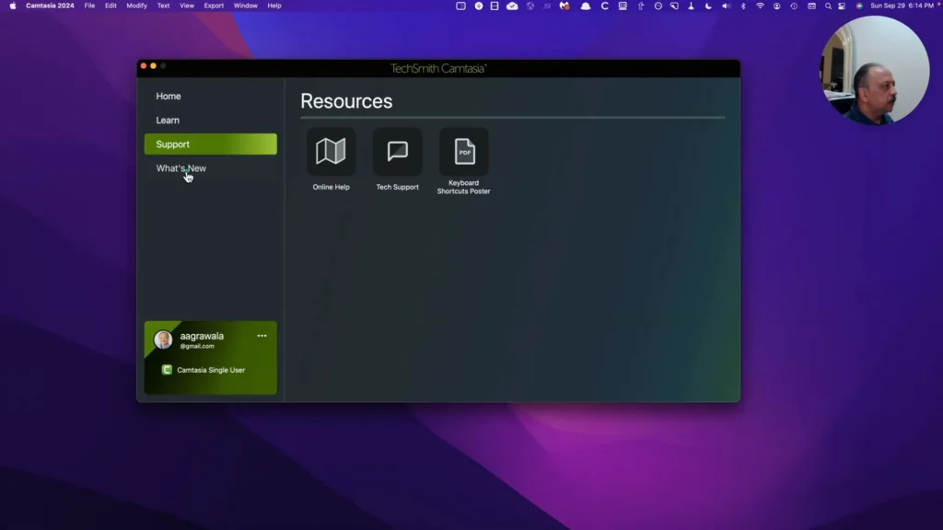Click the Siri icon in menu bar

tap(859, 6)
